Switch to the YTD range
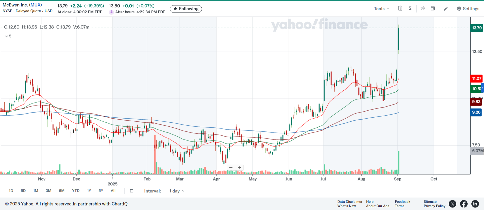 (76, 191)
